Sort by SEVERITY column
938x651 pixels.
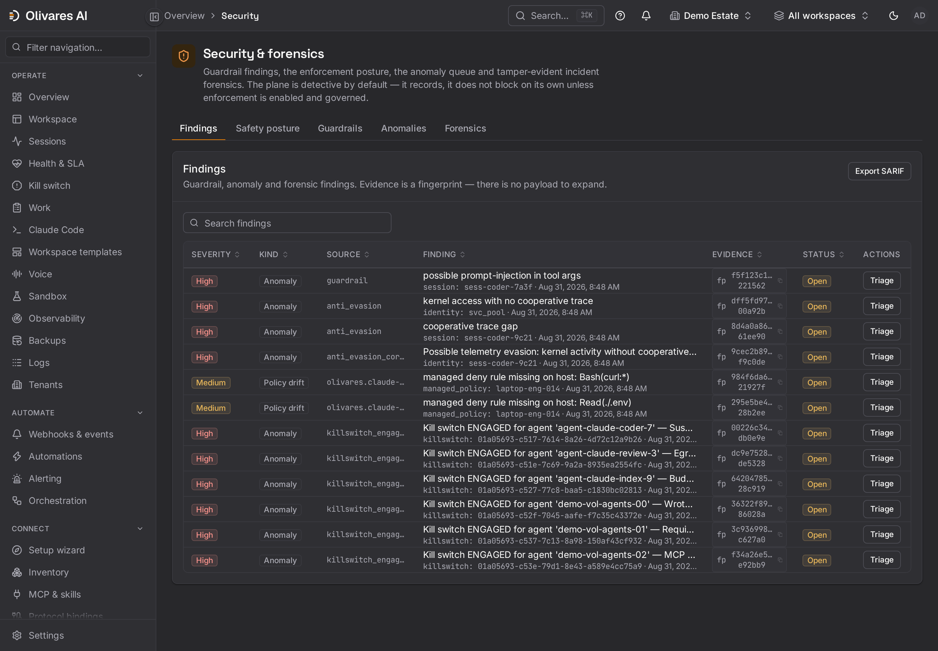click(216, 255)
